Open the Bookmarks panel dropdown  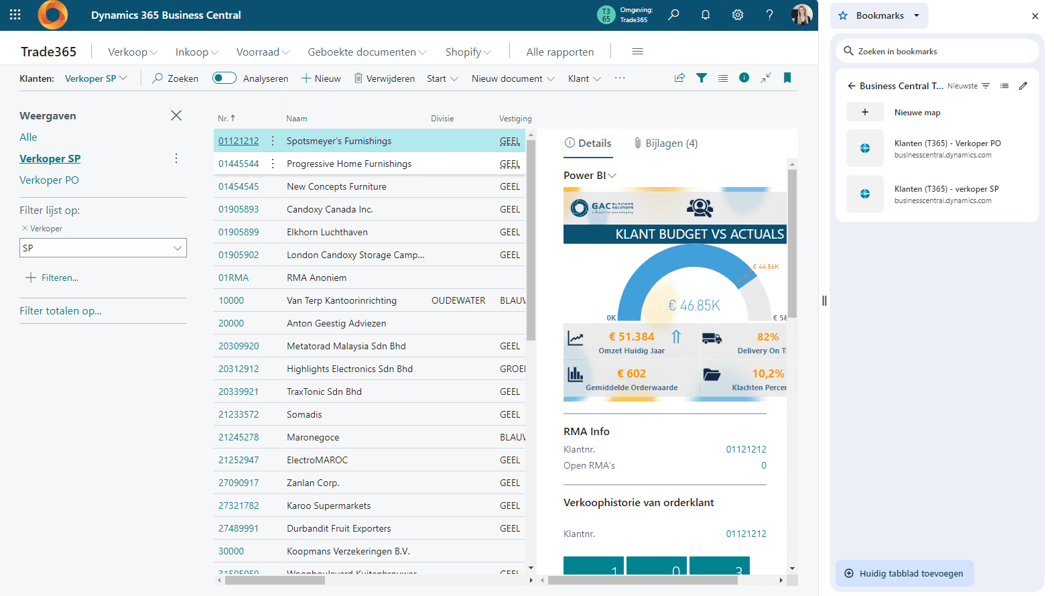(x=879, y=15)
